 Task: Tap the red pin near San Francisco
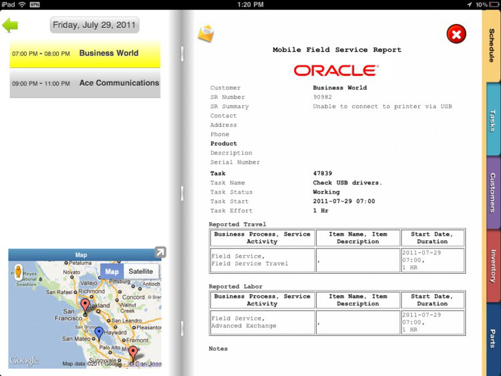[x=85, y=306]
